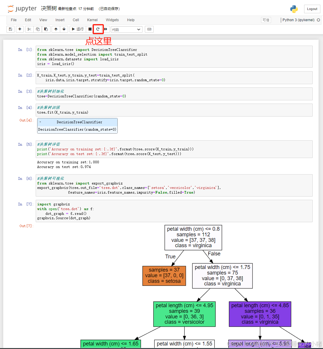Cut selected cells using the scissors icon
This screenshot has width=323, height=349.
(x=29, y=29)
